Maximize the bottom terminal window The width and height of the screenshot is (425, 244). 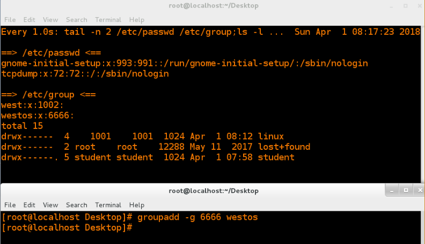[406, 190]
